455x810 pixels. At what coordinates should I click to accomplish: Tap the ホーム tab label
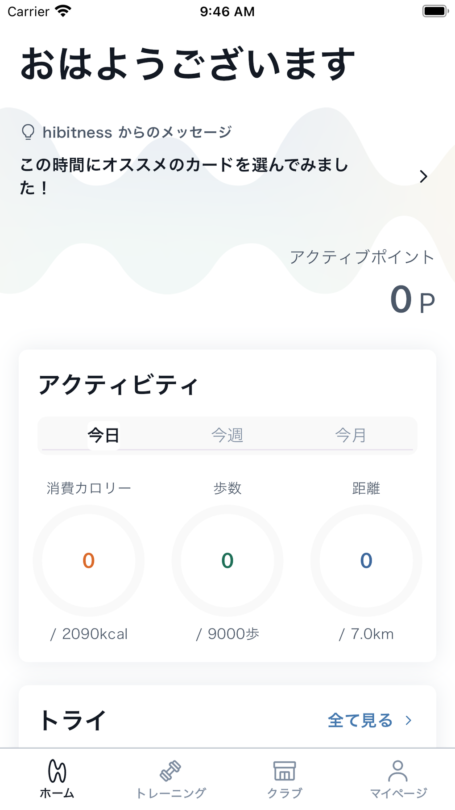[57, 793]
